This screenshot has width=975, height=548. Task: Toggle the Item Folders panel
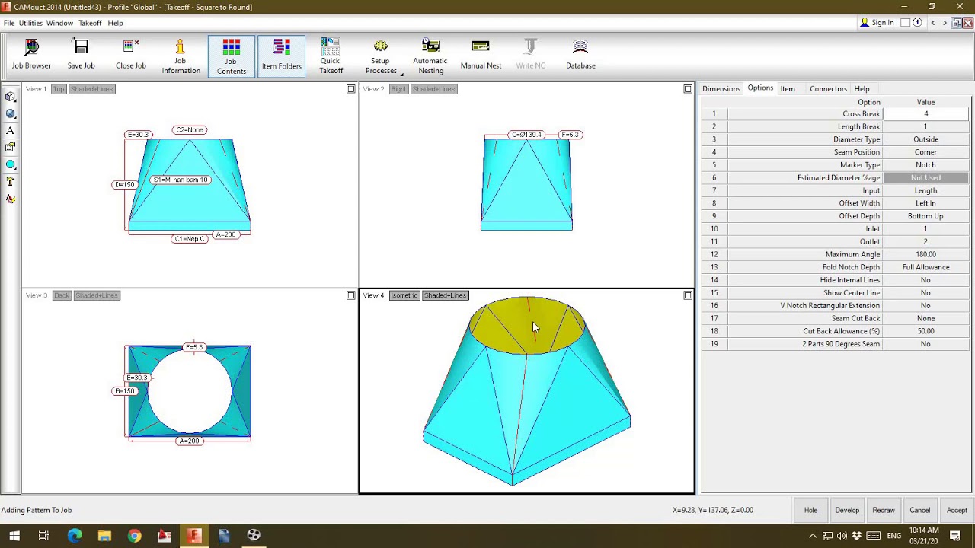[x=282, y=56]
